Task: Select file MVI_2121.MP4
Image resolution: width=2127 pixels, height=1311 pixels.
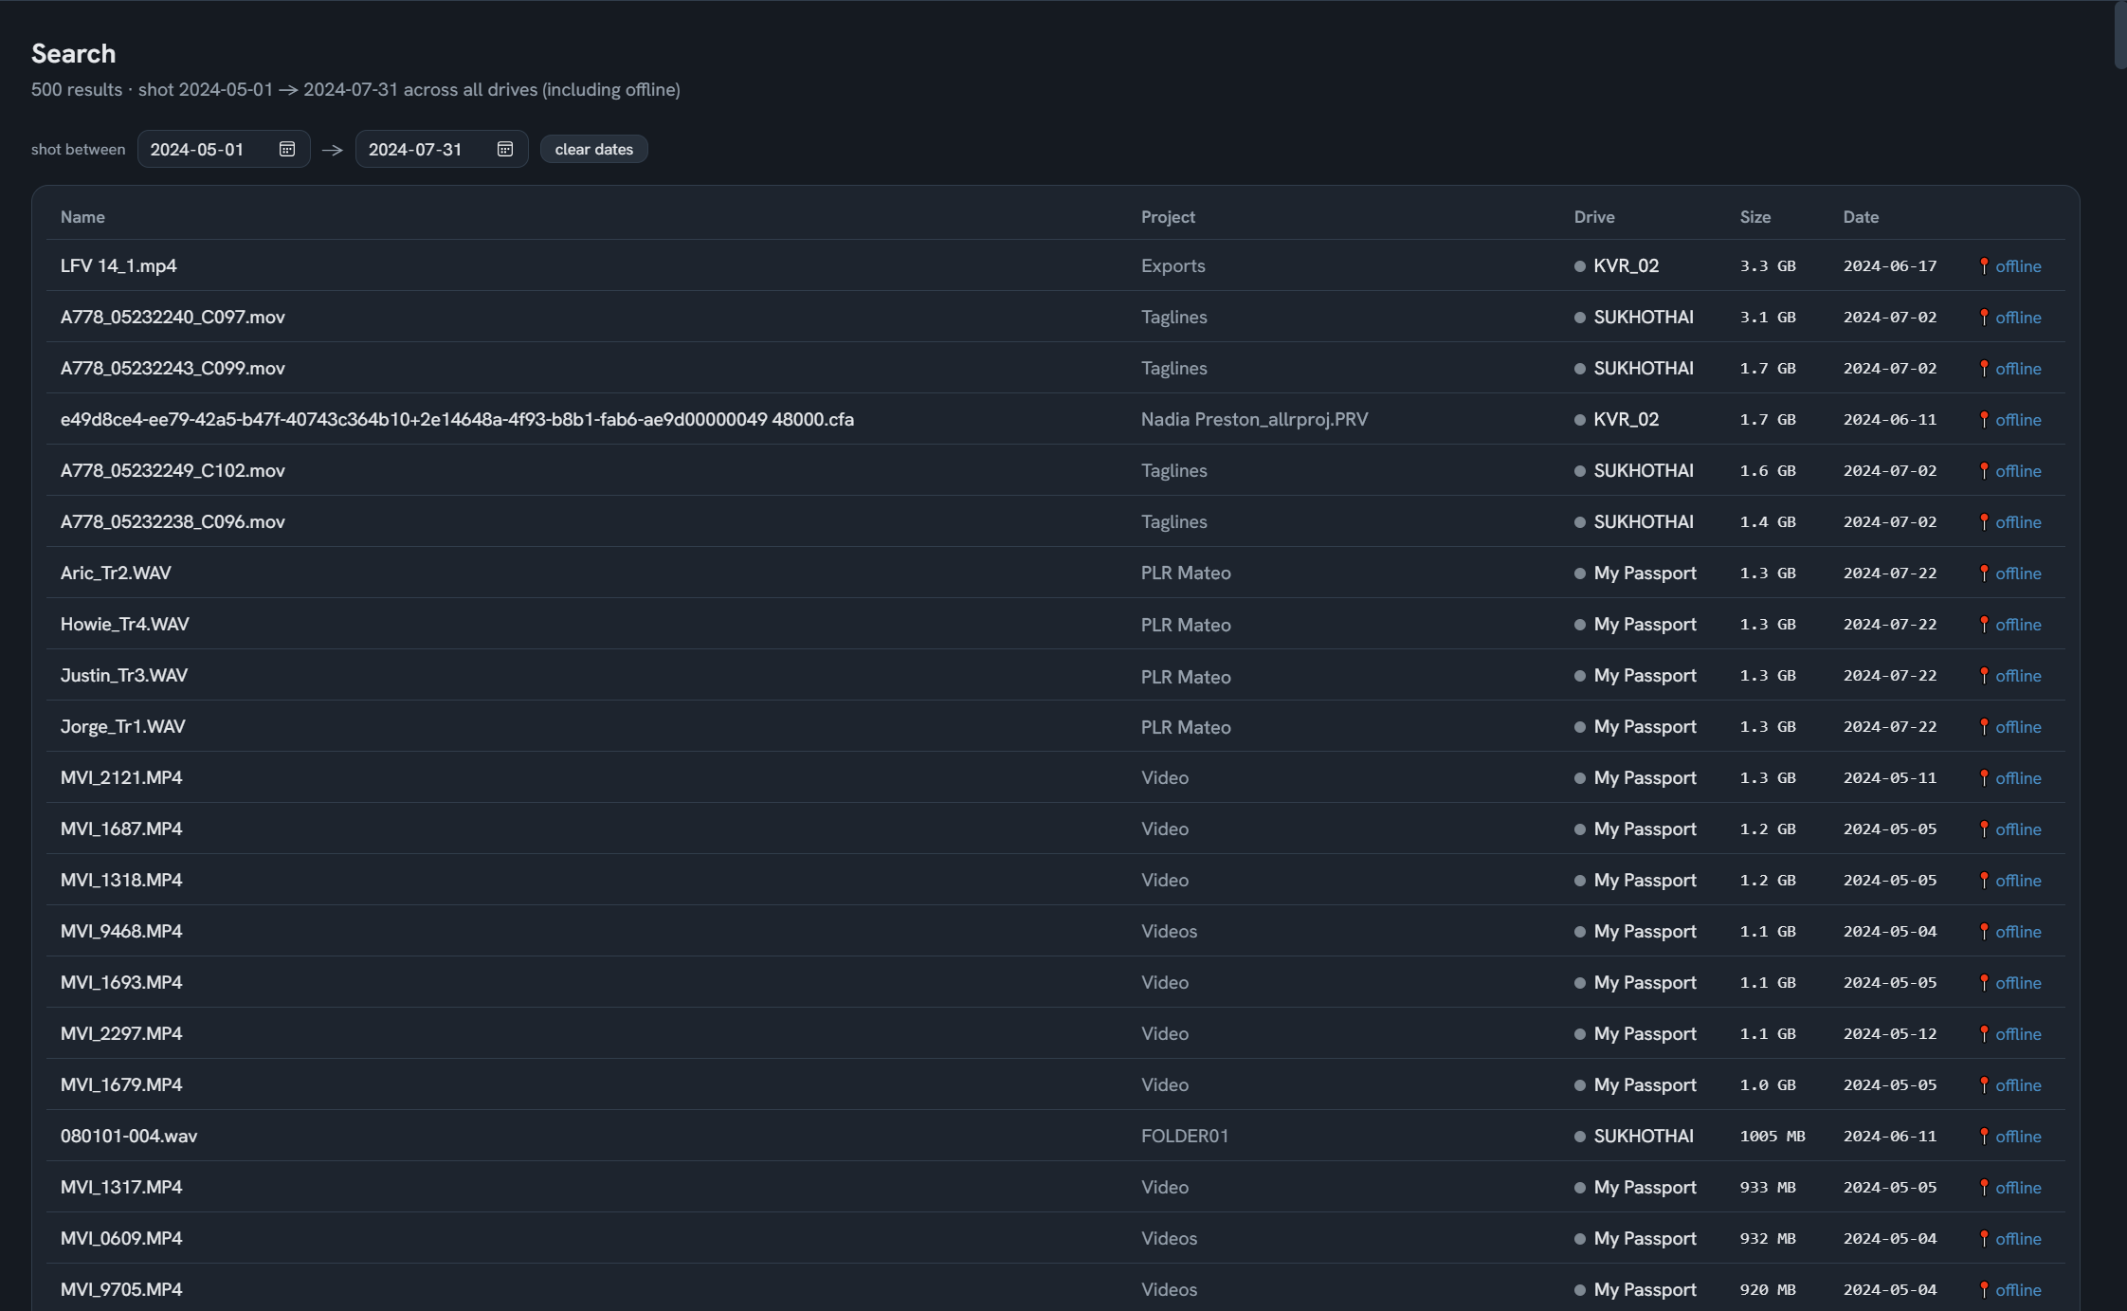Action: point(121,777)
